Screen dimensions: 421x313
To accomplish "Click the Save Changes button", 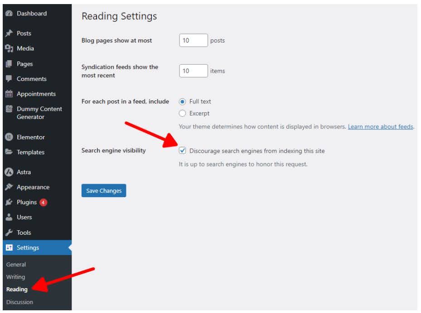I will 103,190.
